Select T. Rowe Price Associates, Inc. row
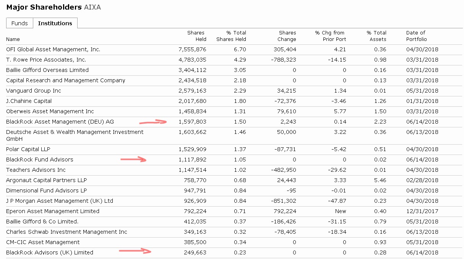The width and height of the screenshot is (464, 259). pyautogui.click(x=46, y=60)
